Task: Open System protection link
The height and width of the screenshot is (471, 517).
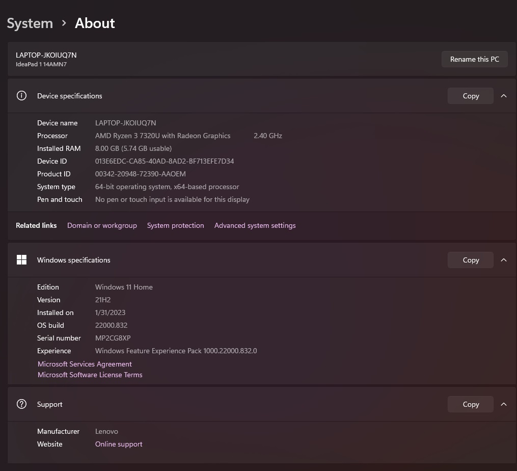Action: 175,225
